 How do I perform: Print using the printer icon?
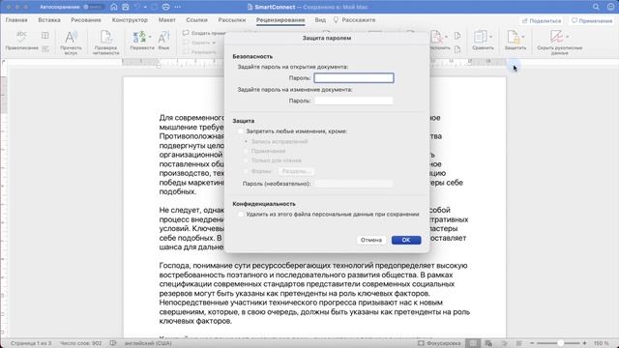click(165, 7)
